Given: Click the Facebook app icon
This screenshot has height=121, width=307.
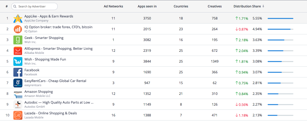Looking at the screenshot, I should [18, 72].
